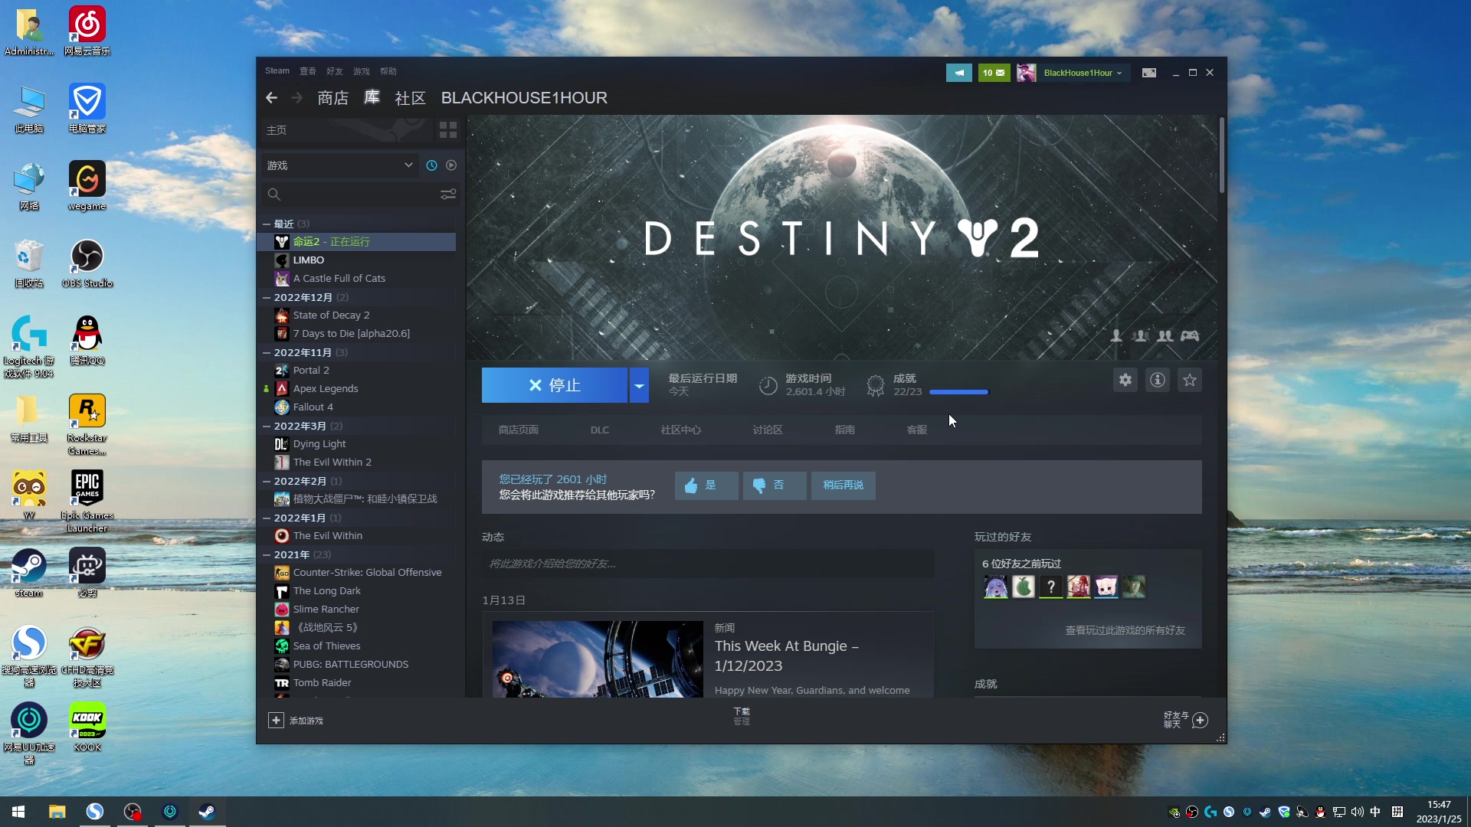
Task: Show Destiny 2 game info icon
Action: pyautogui.click(x=1158, y=380)
